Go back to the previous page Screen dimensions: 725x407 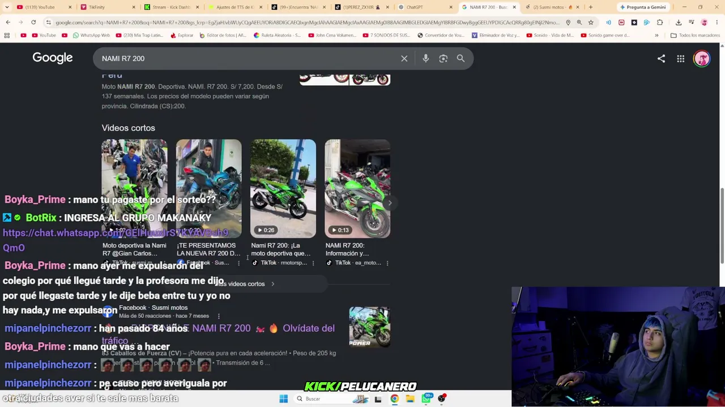pyautogui.click(x=8, y=23)
